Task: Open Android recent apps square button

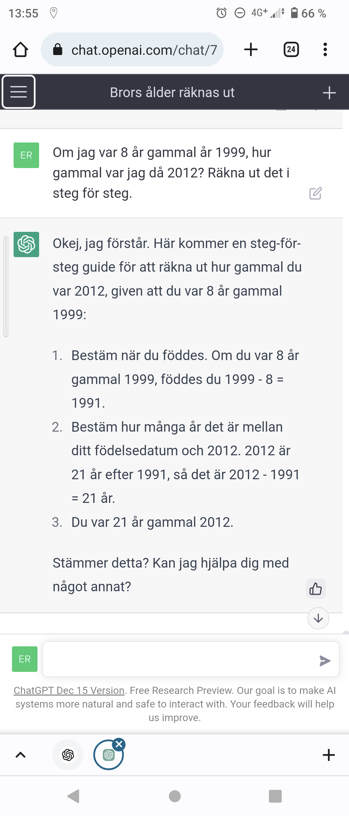Action: (x=275, y=796)
